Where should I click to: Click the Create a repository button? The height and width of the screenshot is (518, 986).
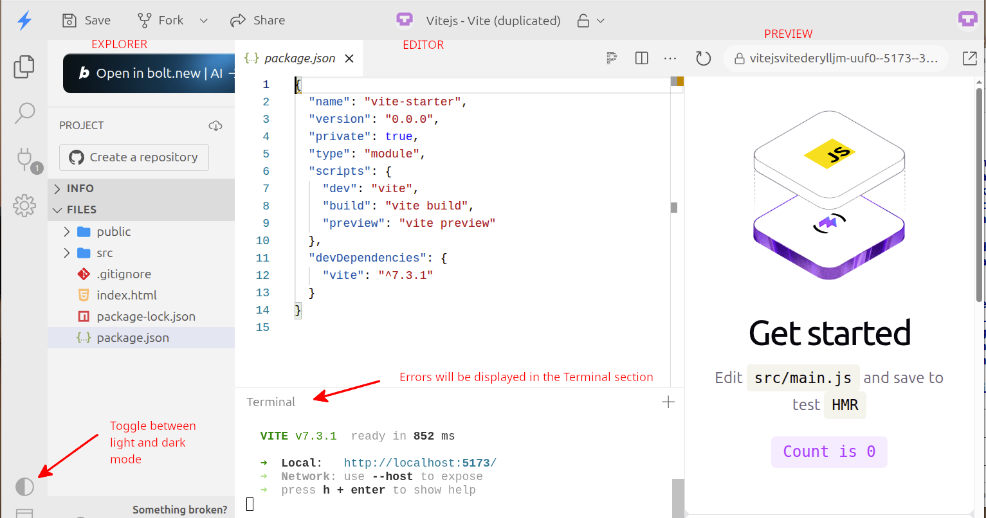tap(134, 157)
